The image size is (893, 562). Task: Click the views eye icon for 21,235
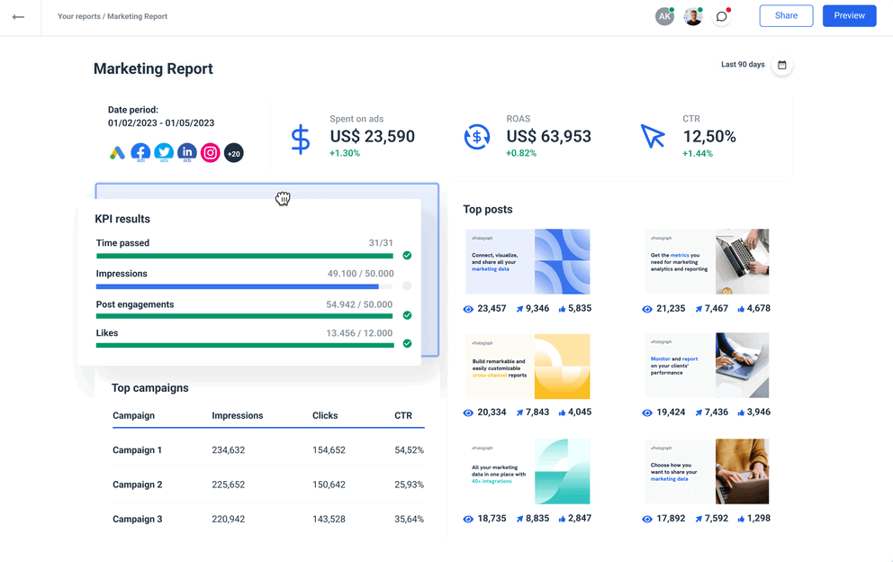pos(647,309)
